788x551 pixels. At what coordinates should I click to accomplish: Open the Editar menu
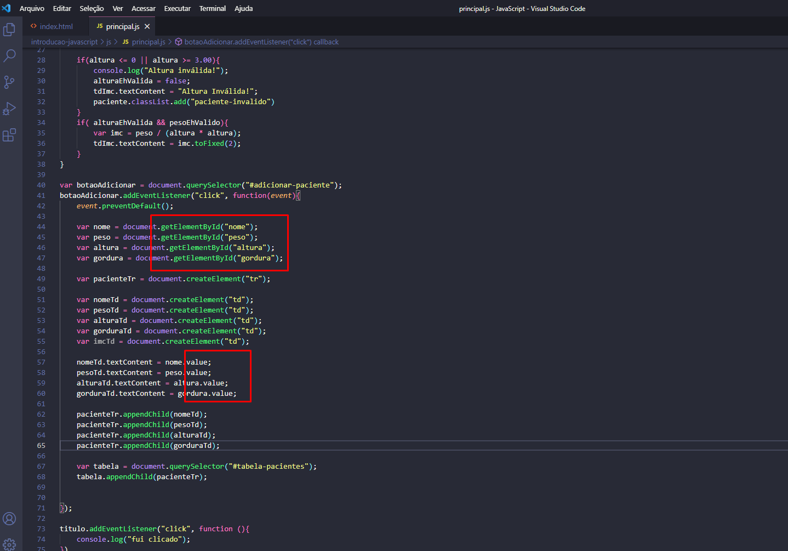(x=62, y=8)
